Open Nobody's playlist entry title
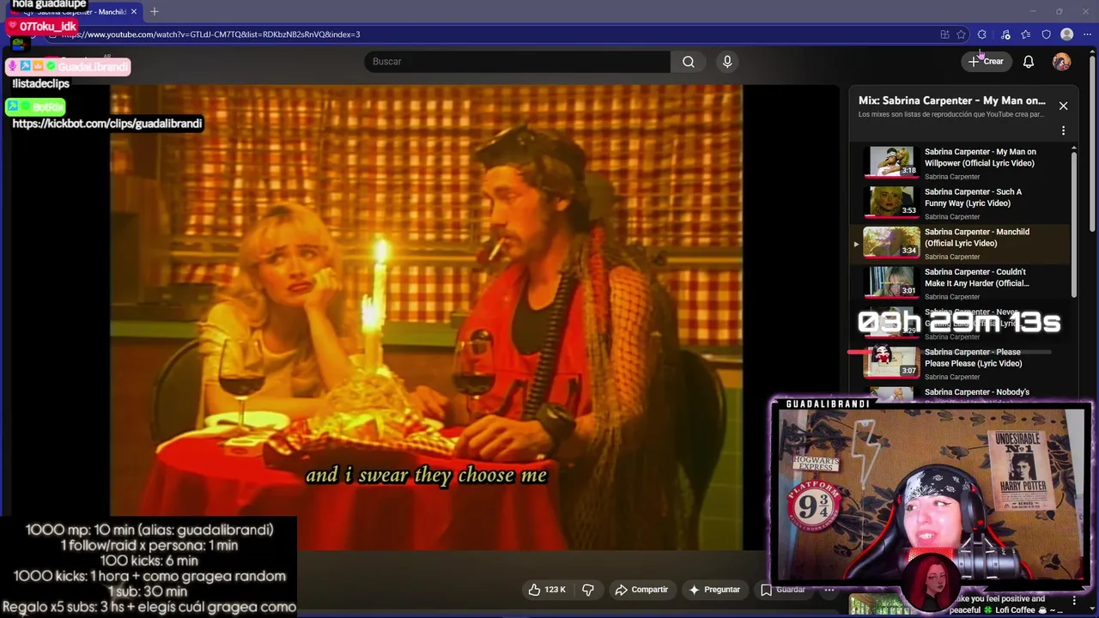Image resolution: width=1099 pixels, height=618 pixels. 977,393
